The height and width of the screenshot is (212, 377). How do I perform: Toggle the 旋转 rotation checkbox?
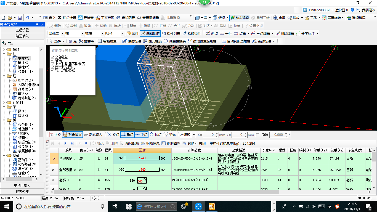tap(258, 135)
